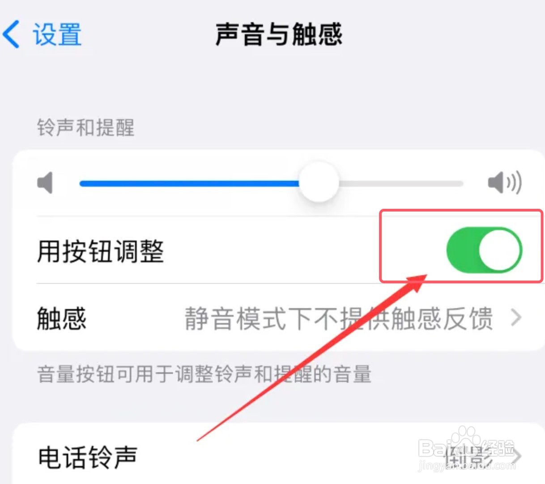Tap the 静音模式下不提供触感反馈 value text
The height and width of the screenshot is (484, 545).
(x=339, y=319)
